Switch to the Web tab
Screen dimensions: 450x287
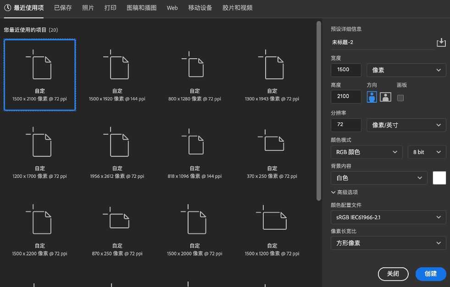172,8
